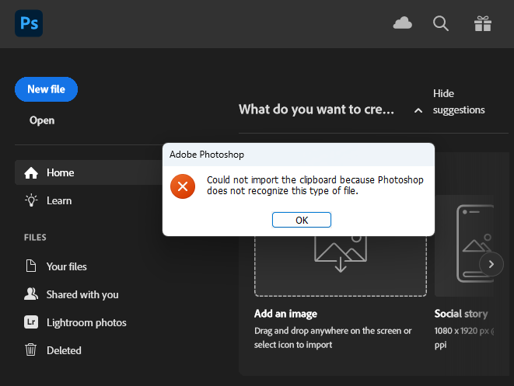Click the Social story preset label
This screenshot has width=514, height=386.
[x=461, y=314]
